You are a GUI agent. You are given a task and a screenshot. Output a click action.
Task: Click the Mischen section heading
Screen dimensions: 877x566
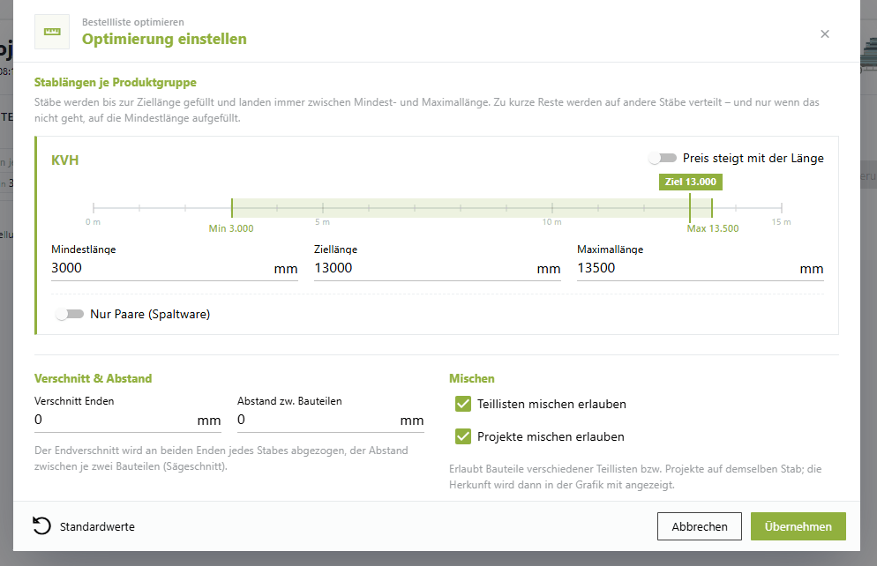(x=471, y=378)
